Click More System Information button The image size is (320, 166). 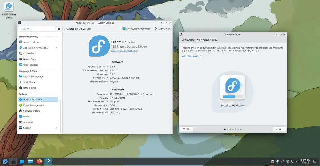136,29
